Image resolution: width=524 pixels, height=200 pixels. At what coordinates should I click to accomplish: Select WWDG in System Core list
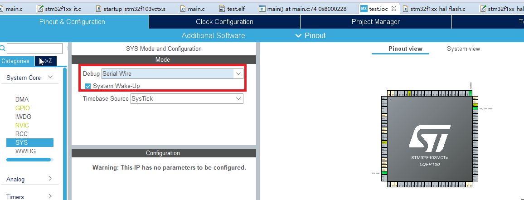[25, 151]
